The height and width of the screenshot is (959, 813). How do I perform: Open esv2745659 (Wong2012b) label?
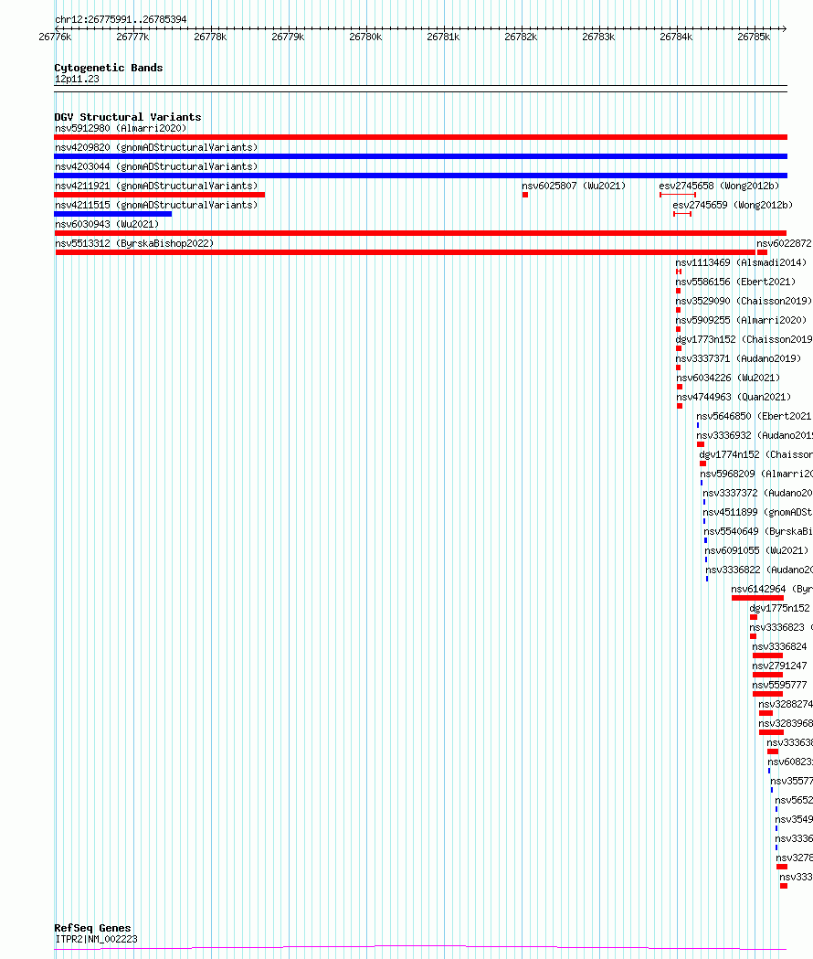[733, 205]
